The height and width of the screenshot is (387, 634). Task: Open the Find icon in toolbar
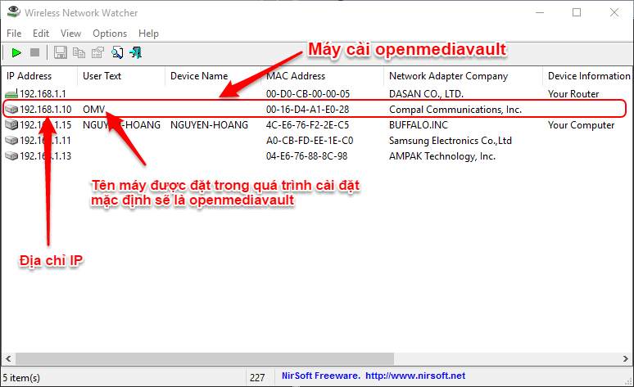tap(117, 52)
